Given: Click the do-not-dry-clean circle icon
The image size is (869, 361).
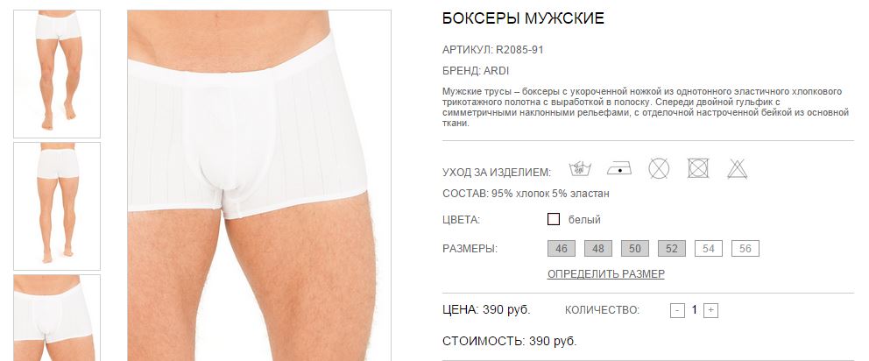Looking at the screenshot, I should (x=659, y=168).
